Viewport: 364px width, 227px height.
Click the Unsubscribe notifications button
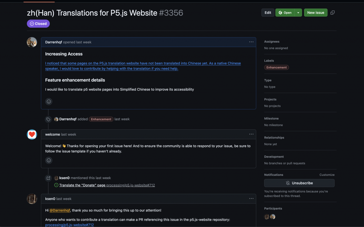[x=299, y=183]
